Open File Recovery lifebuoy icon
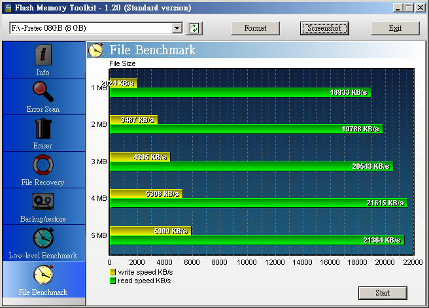 click(x=43, y=165)
